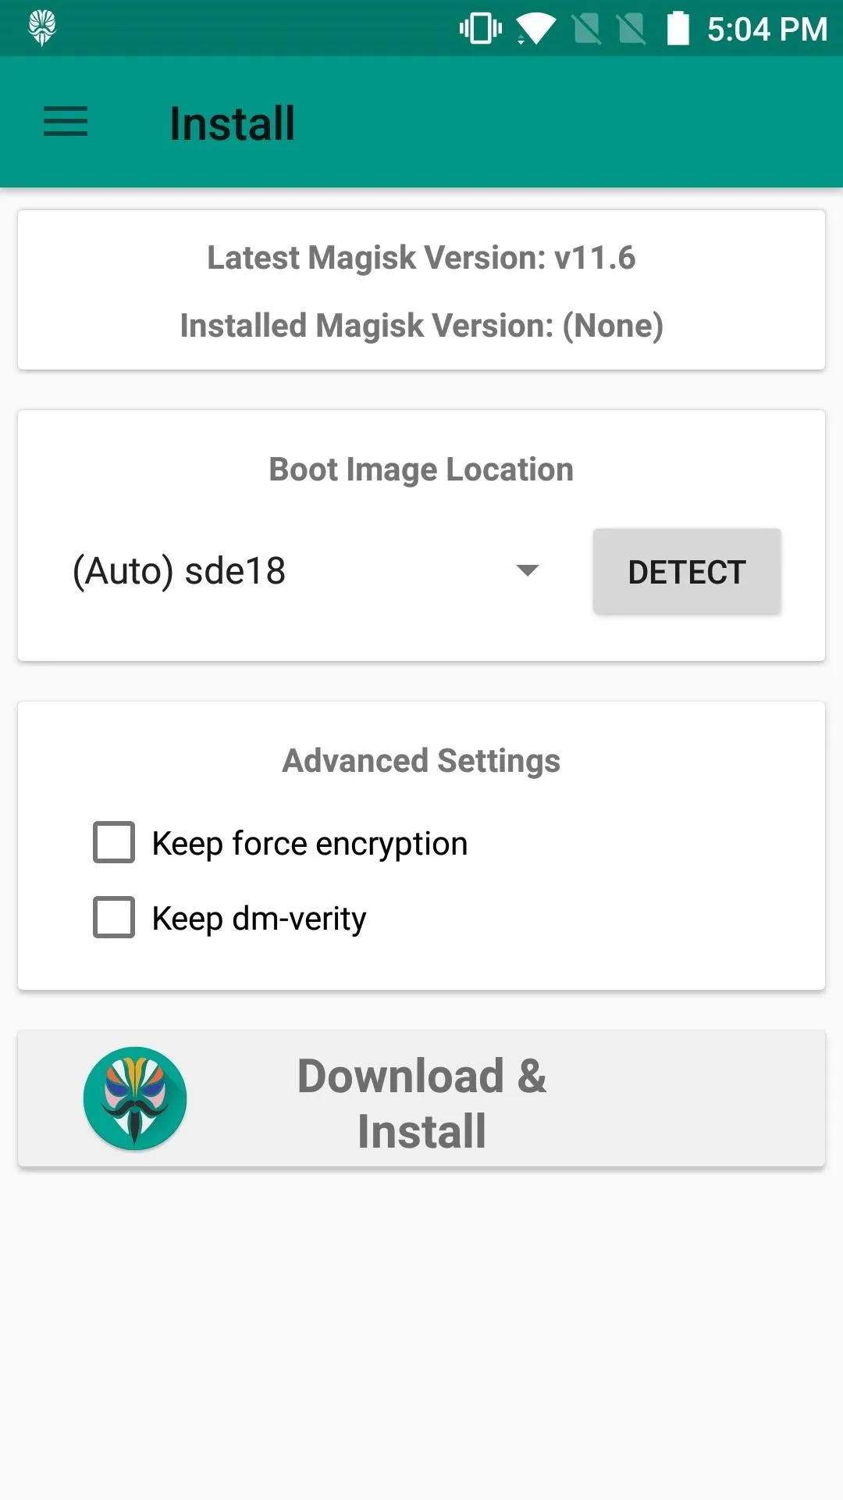Tap the Wi-Fi signal status icon
The width and height of the screenshot is (843, 1500).
[535, 30]
